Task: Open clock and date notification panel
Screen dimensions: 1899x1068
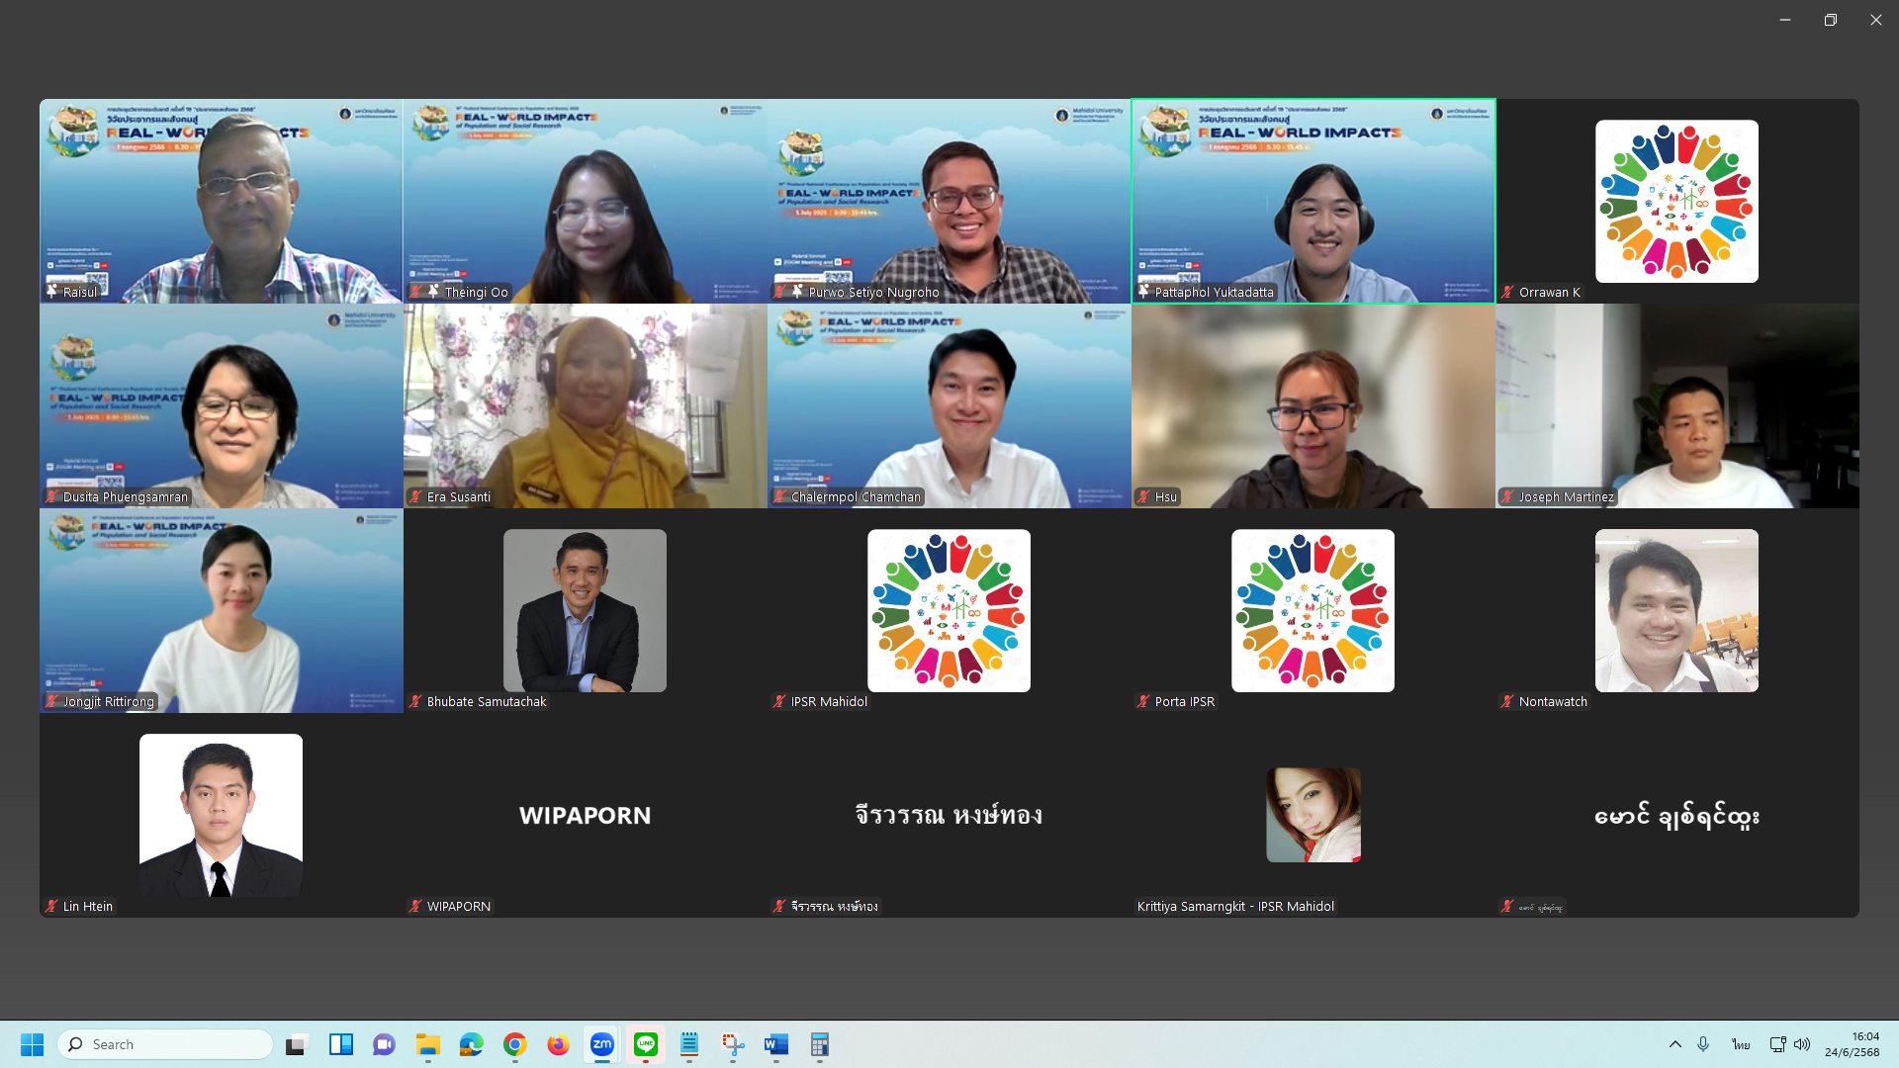Action: pyautogui.click(x=1852, y=1044)
